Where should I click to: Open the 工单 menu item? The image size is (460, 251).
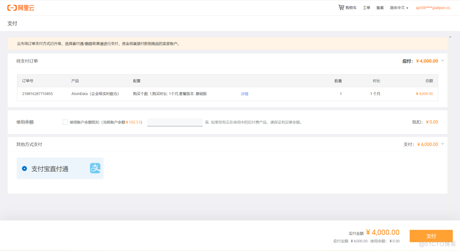pos(366,8)
